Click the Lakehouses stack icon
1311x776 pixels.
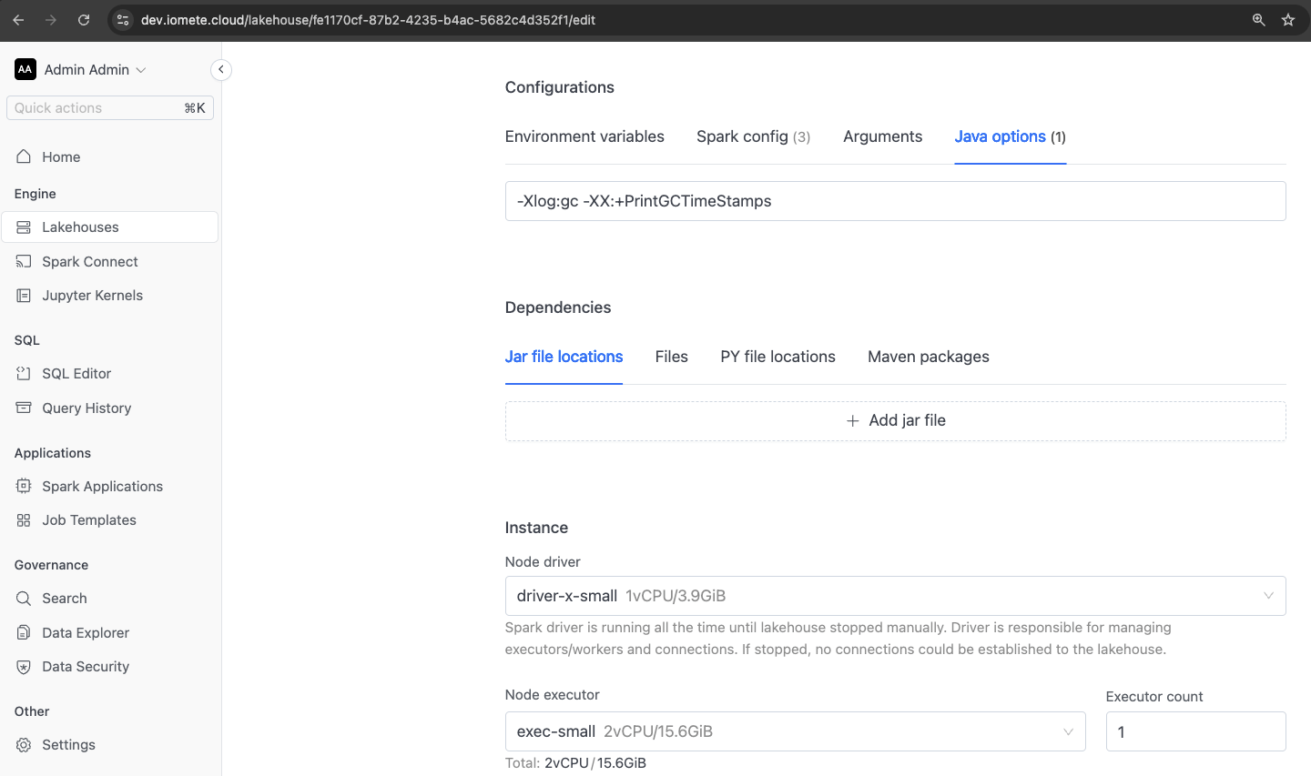click(24, 227)
